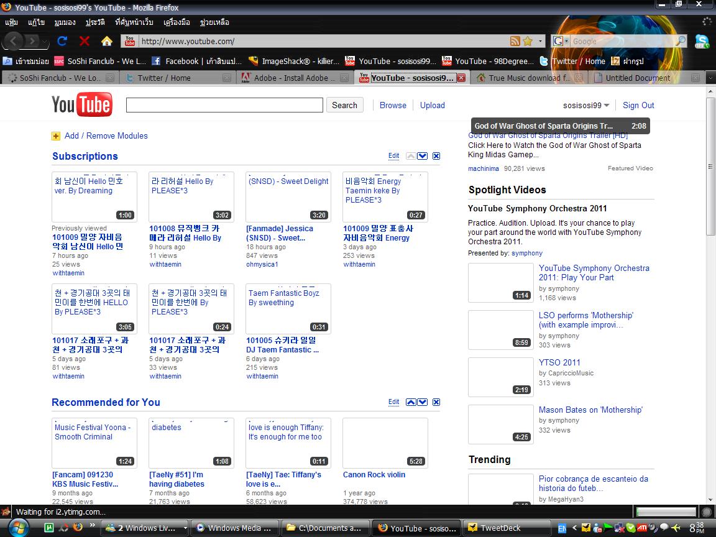Open the History menu (ประวัติ)
Screen dimensions: 716x537
tap(95, 22)
